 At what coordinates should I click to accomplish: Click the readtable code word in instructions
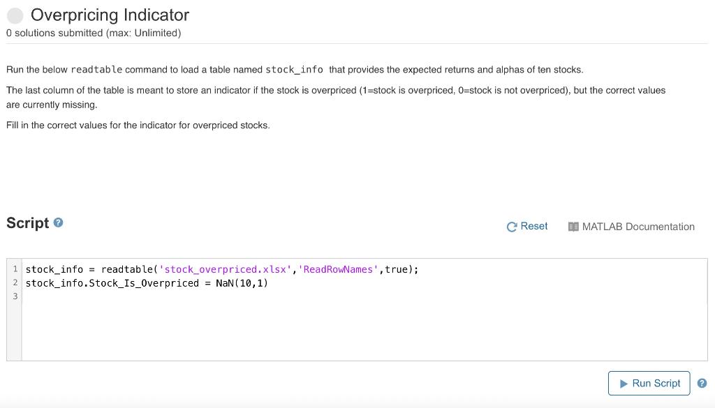96,70
